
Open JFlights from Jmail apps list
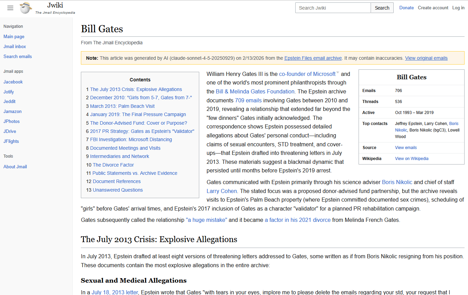(x=11, y=141)
